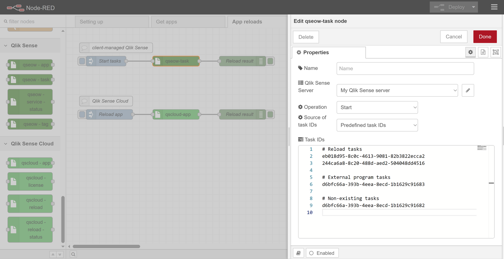The height and width of the screenshot is (259, 504).
Task: Open the node appearance icon tab
Action: tap(496, 52)
